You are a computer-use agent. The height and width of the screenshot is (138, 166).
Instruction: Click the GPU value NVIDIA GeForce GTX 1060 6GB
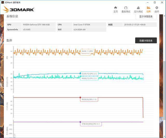(36, 25)
